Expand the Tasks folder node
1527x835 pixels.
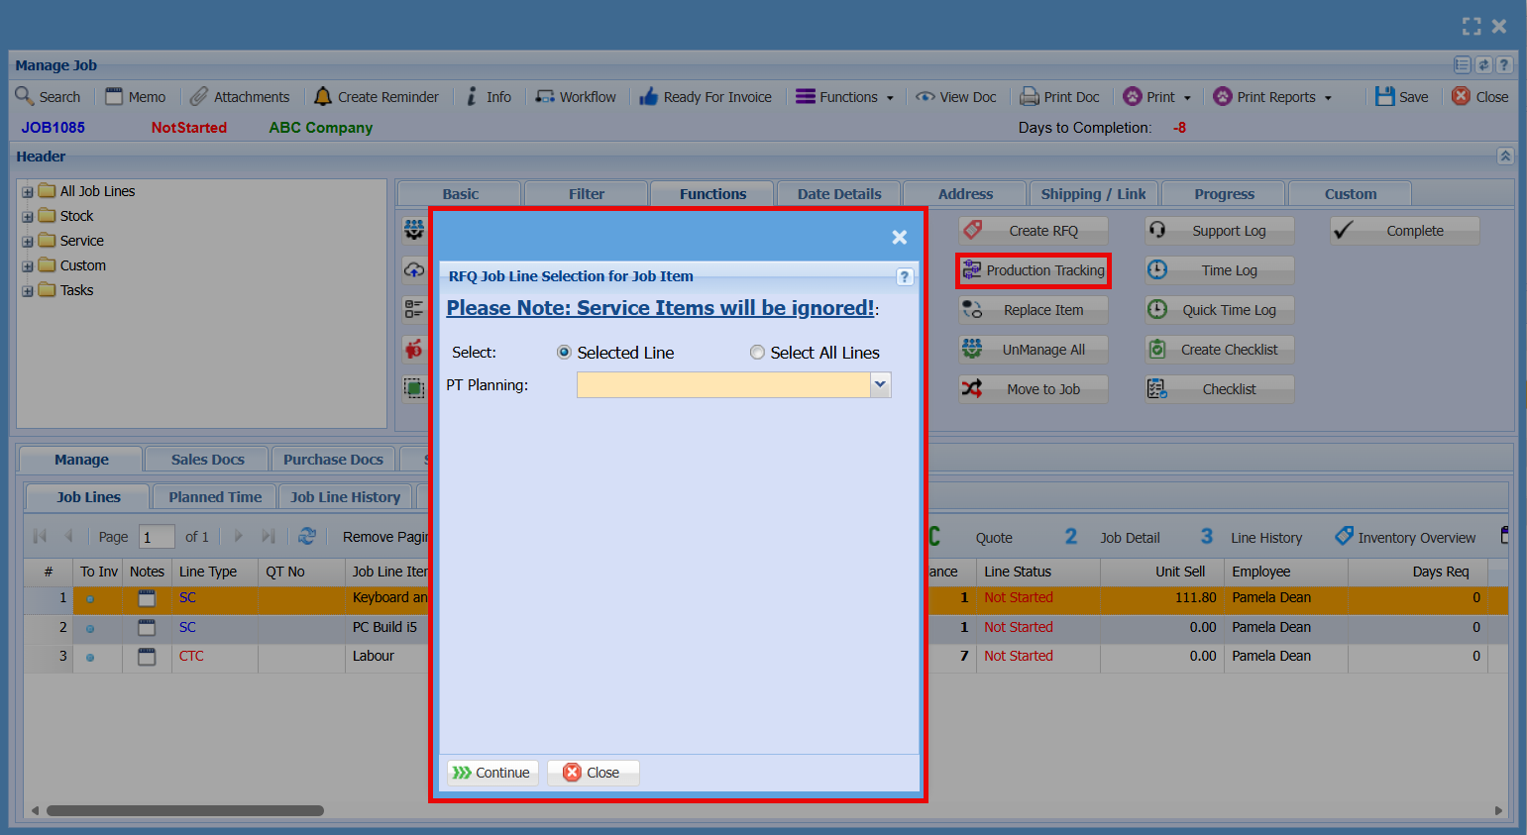click(x=28, y=291)
